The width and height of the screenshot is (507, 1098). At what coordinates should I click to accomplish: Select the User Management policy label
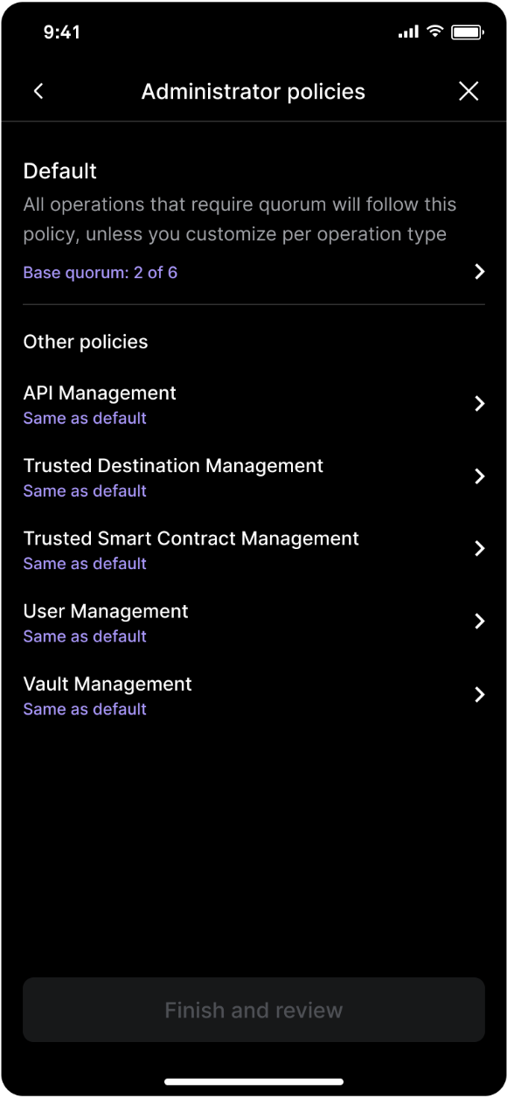coord(106,611)
